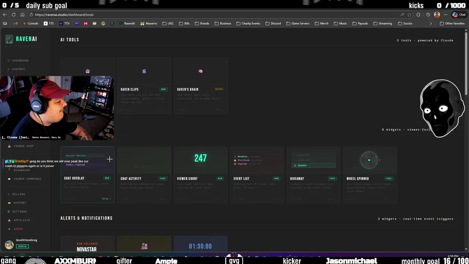469x264 pixels.
Task: Open the browser profile avatar
Action: pyautogui.click(x=437, y=15)
